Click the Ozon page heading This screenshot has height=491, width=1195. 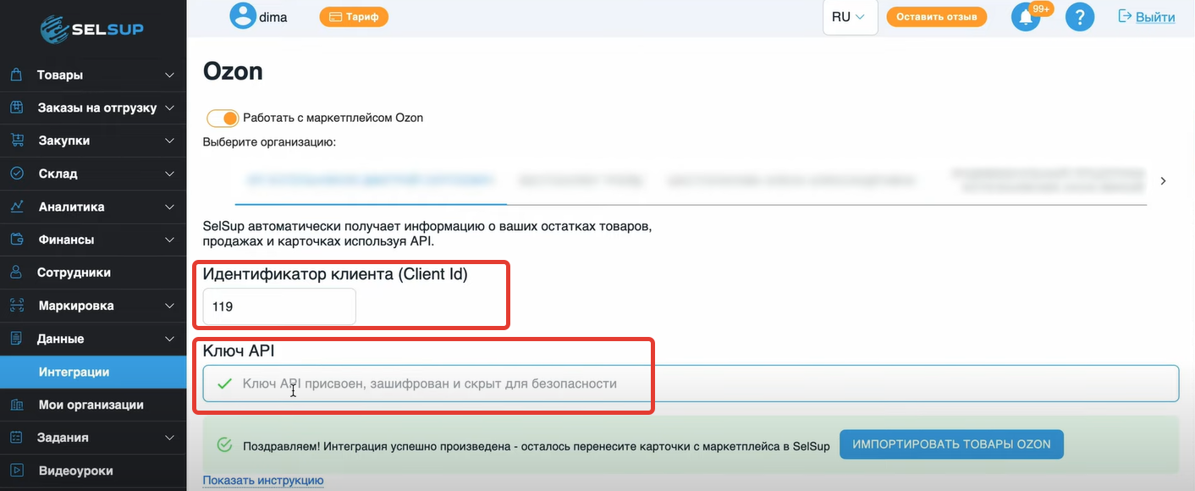[x=233, y=71]
